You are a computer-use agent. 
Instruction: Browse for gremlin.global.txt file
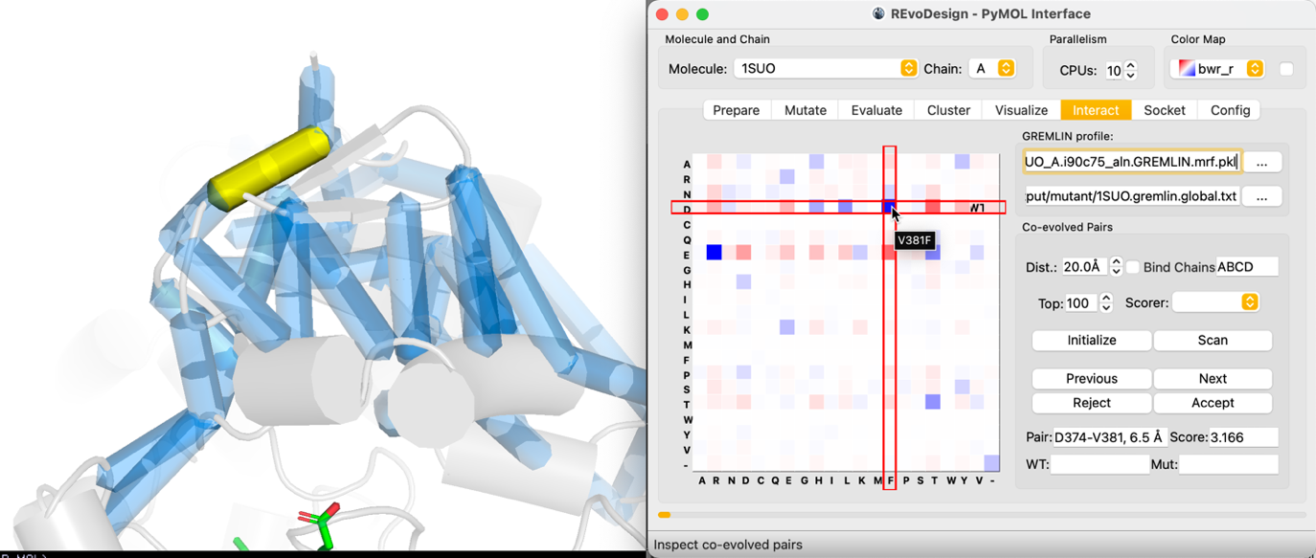click(1261, 196)
